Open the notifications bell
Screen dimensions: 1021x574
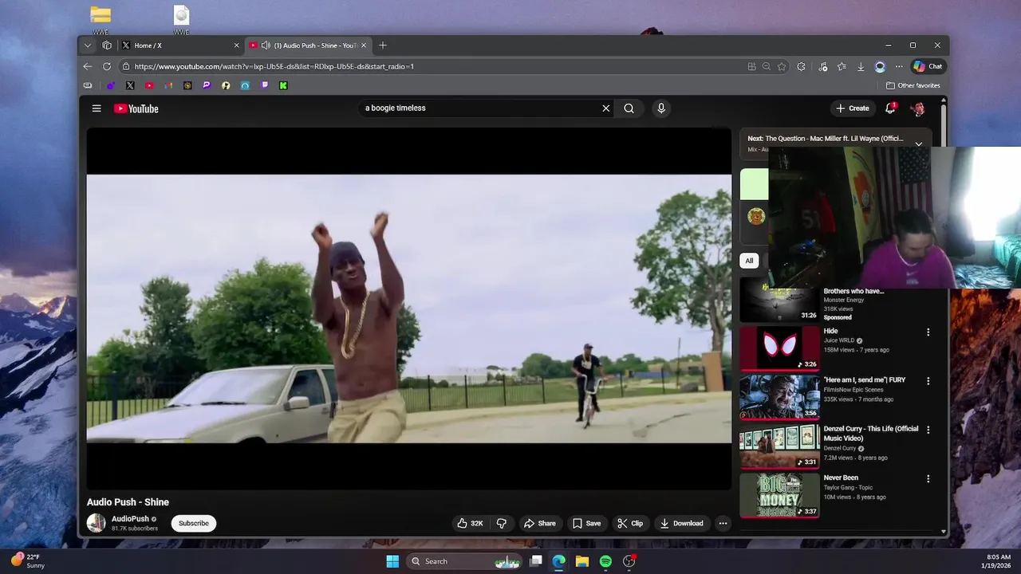tap(890, 108)
